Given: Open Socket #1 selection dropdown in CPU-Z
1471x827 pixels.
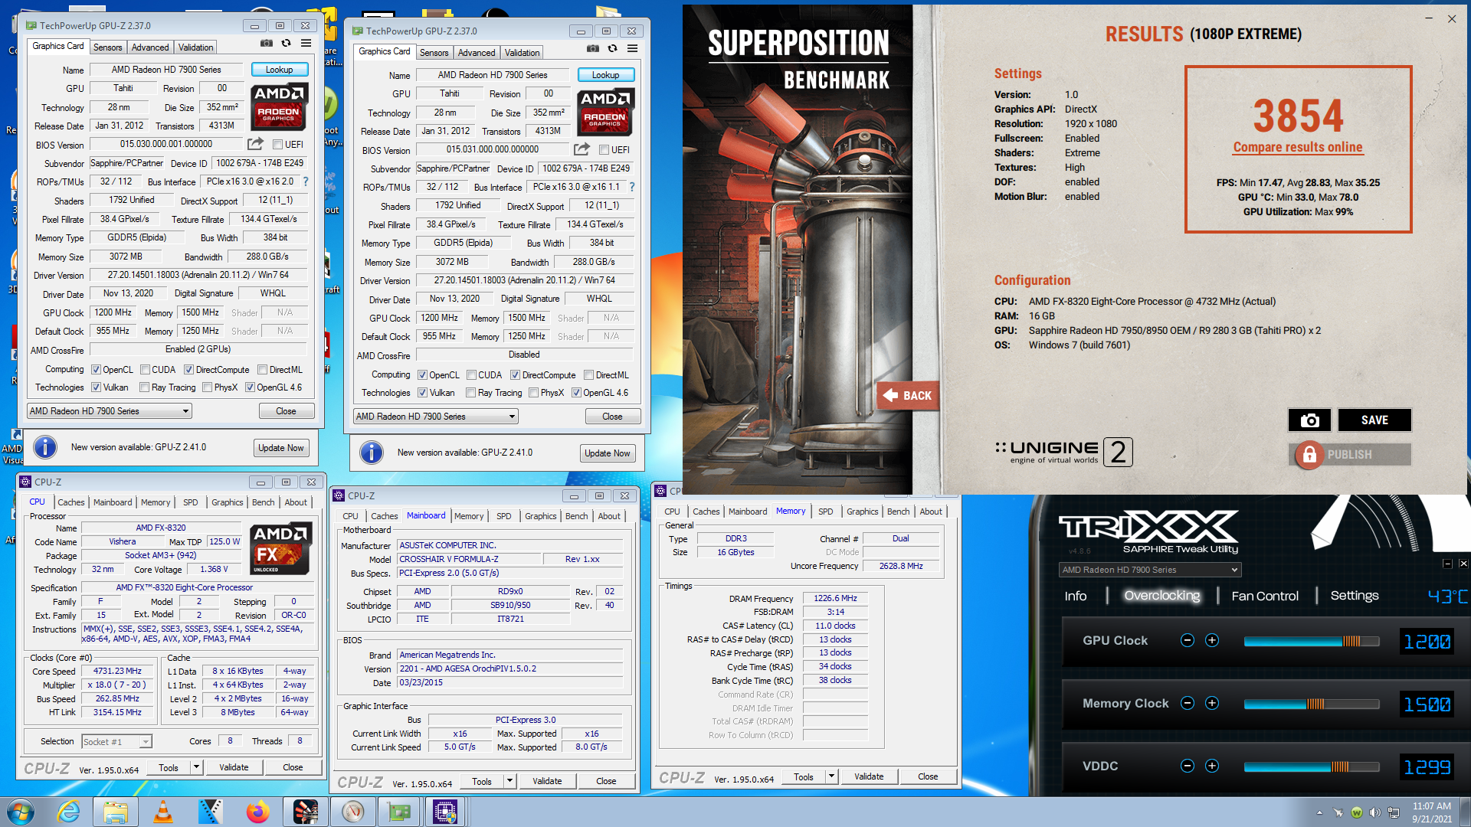Looking at the screenshot, I should point(116,741).
